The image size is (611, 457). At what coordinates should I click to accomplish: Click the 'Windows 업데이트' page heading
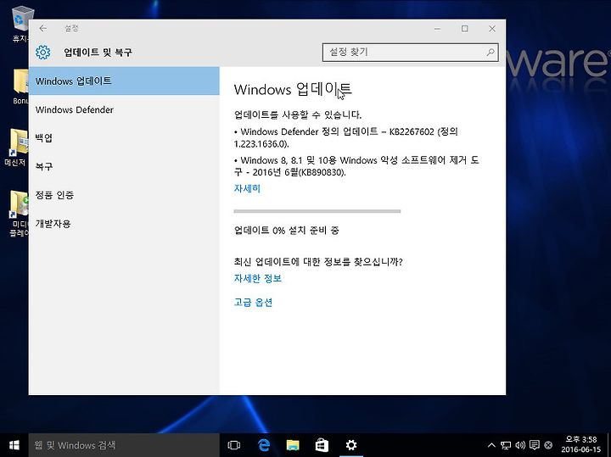pos(293,90)
